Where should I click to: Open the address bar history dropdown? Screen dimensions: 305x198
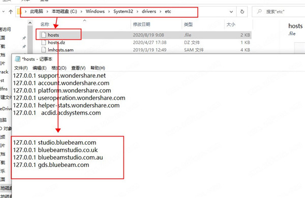click(x=231, y=12)
